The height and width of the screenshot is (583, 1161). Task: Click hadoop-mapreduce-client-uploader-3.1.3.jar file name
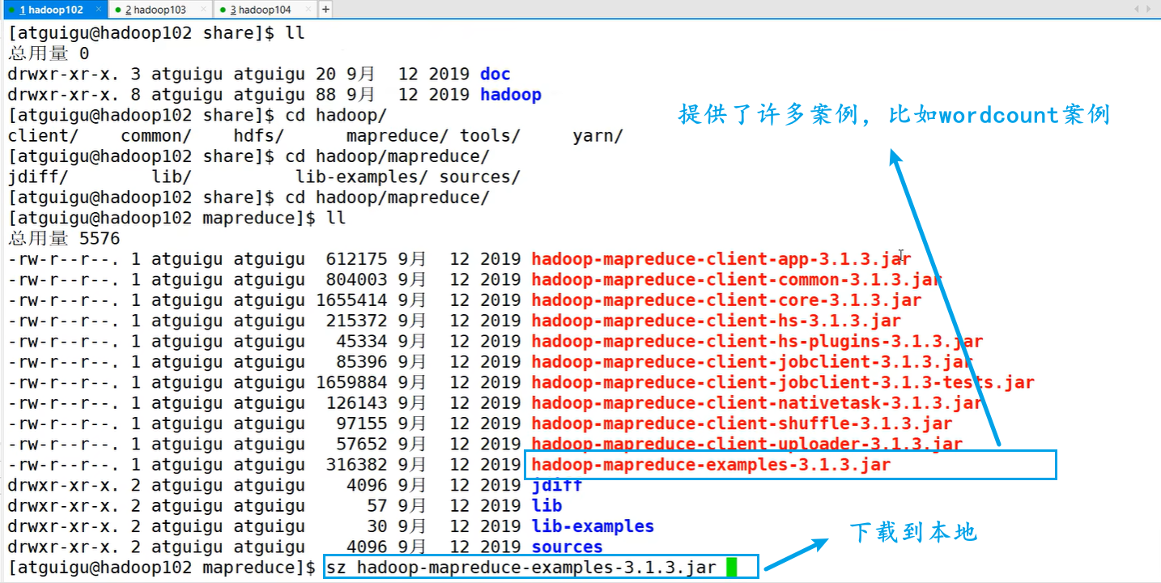click(747, 445)
